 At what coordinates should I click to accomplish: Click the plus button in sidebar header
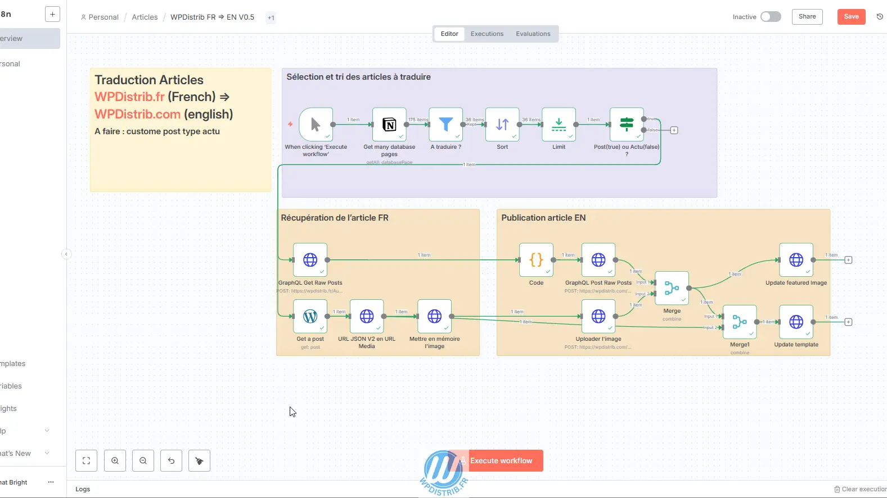point(52,14)
